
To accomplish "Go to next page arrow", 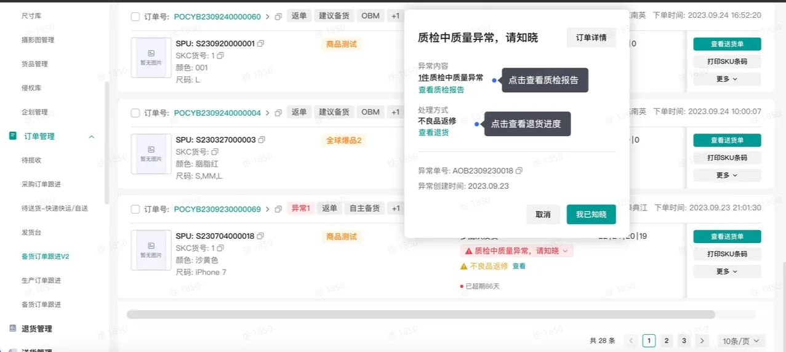I will (x=702, y=341).
